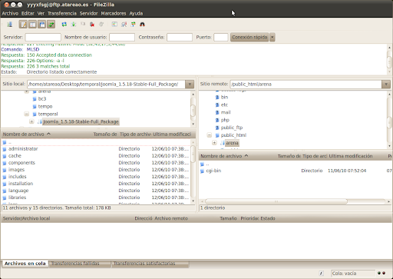Click the Contraseña field
The height and width of the screenshot is (279, 393).
(180, 37)
